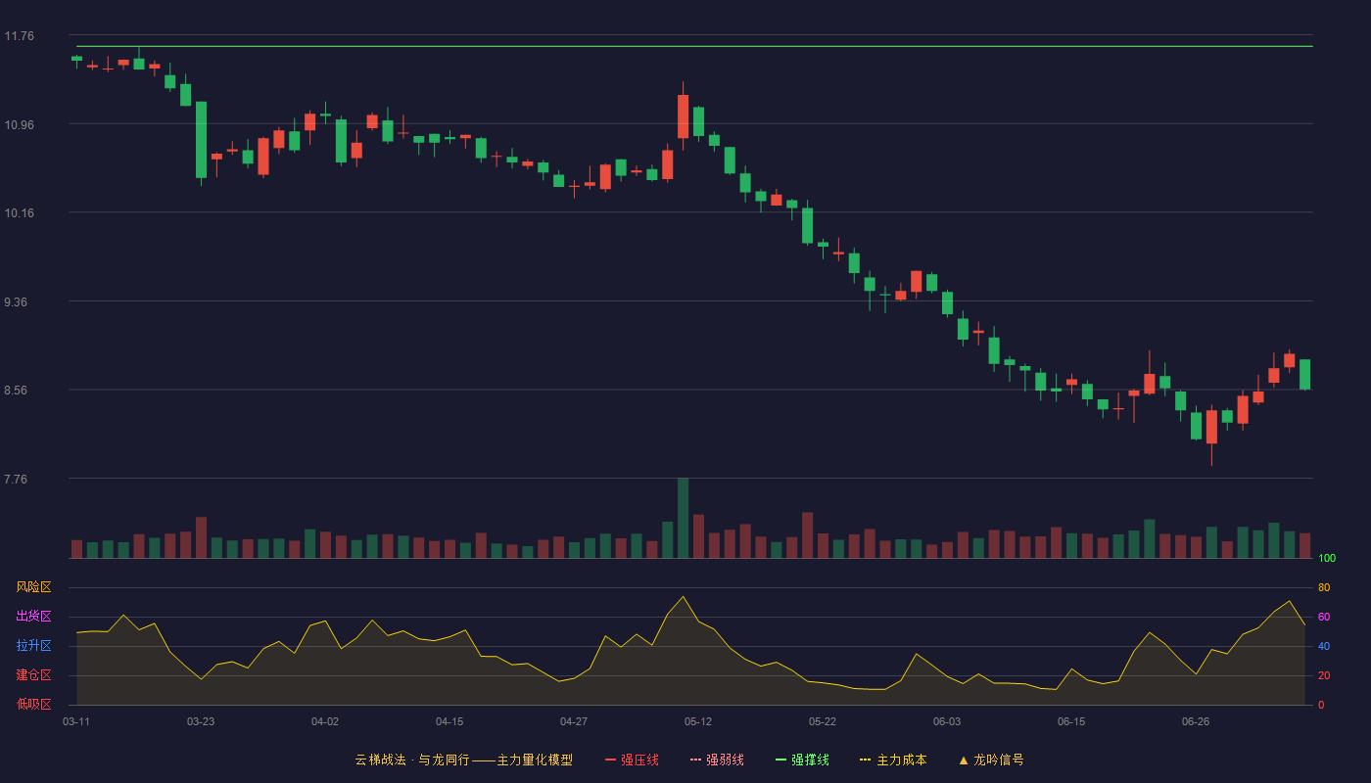Toggle the 强撑线 legend series
The width and height of the screenshot is (1371, 783).
coord(802,760)
